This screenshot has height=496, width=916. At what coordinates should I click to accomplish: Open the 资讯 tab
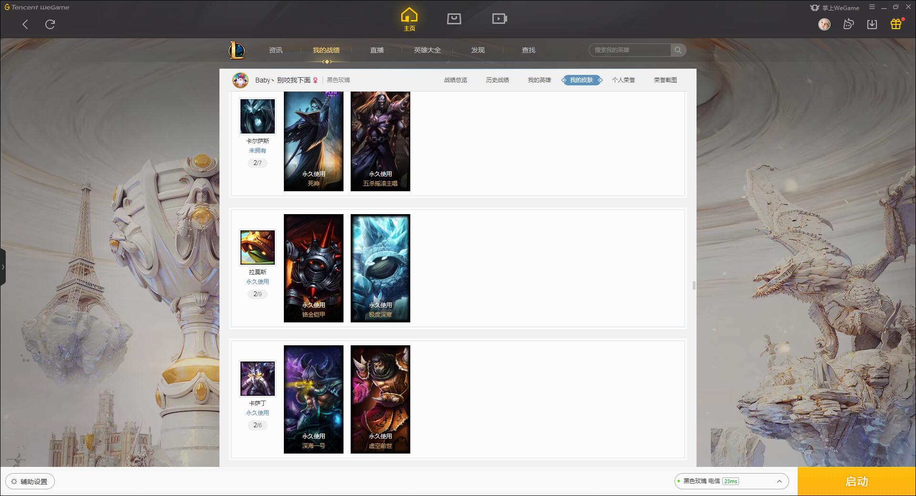tap(276, 50)
